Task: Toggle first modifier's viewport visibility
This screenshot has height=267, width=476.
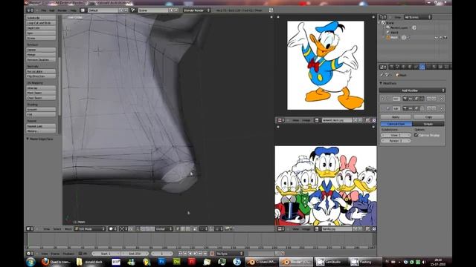Action: [411, 99]
